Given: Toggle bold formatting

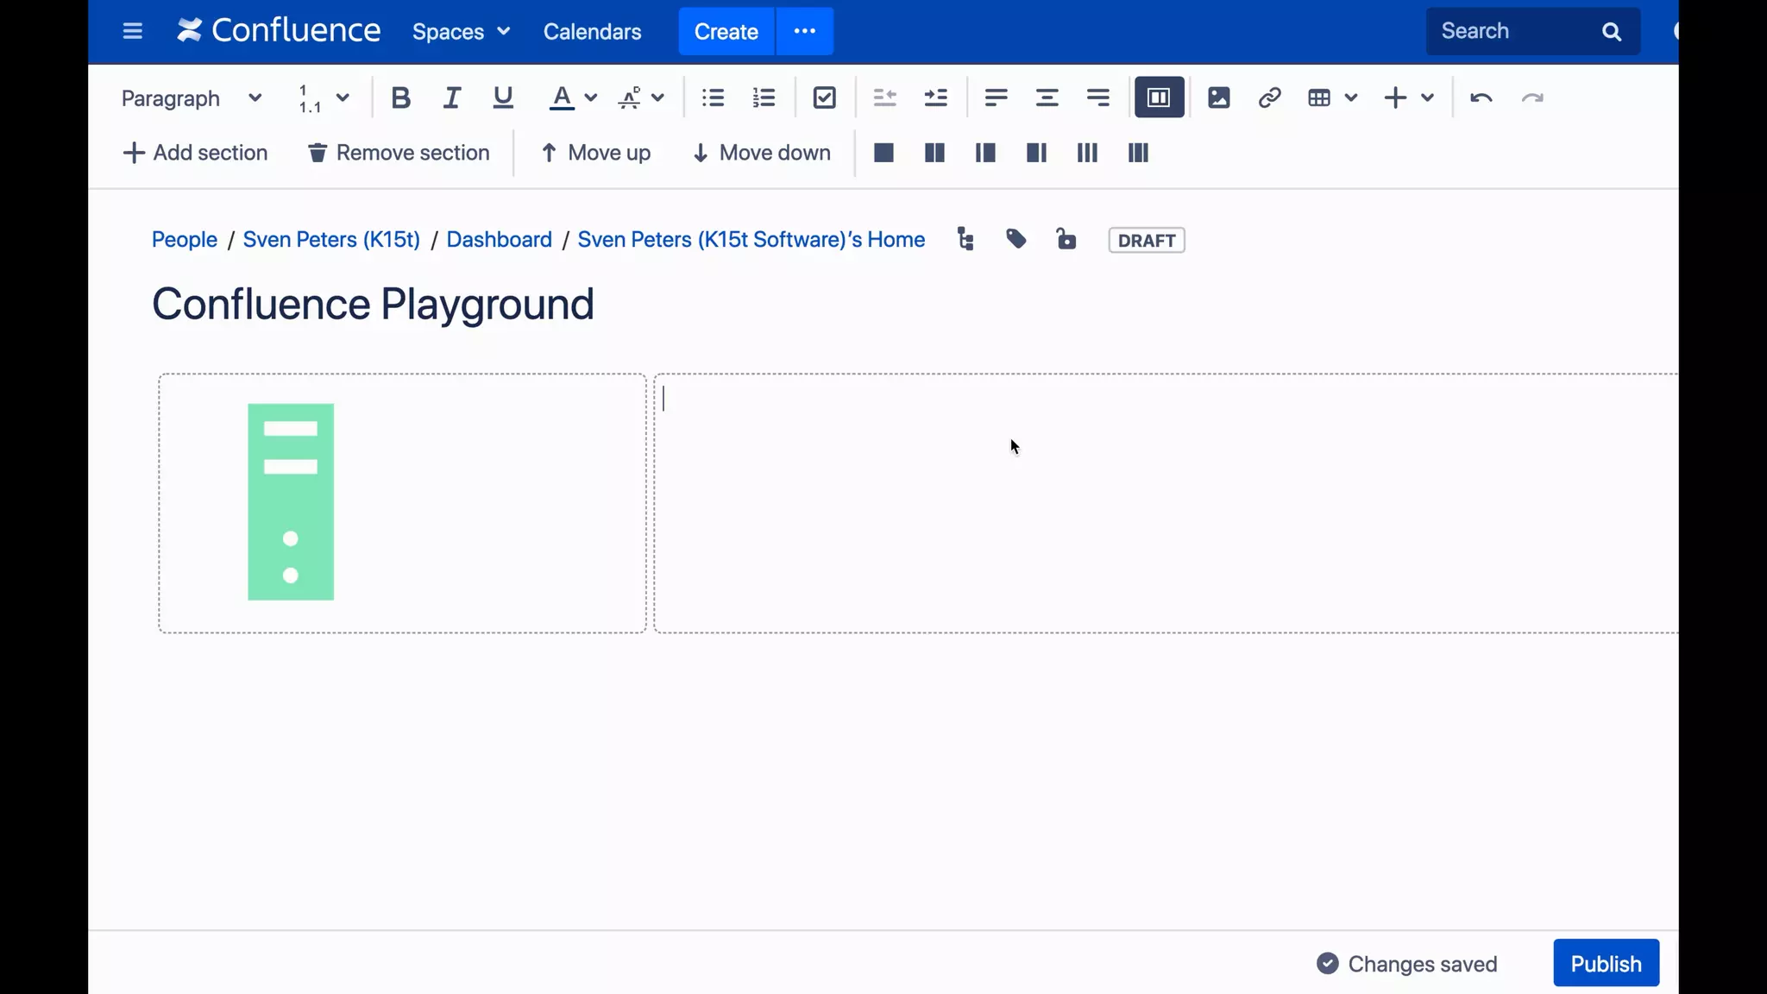Looking at the screenshot, I should 400,98.
